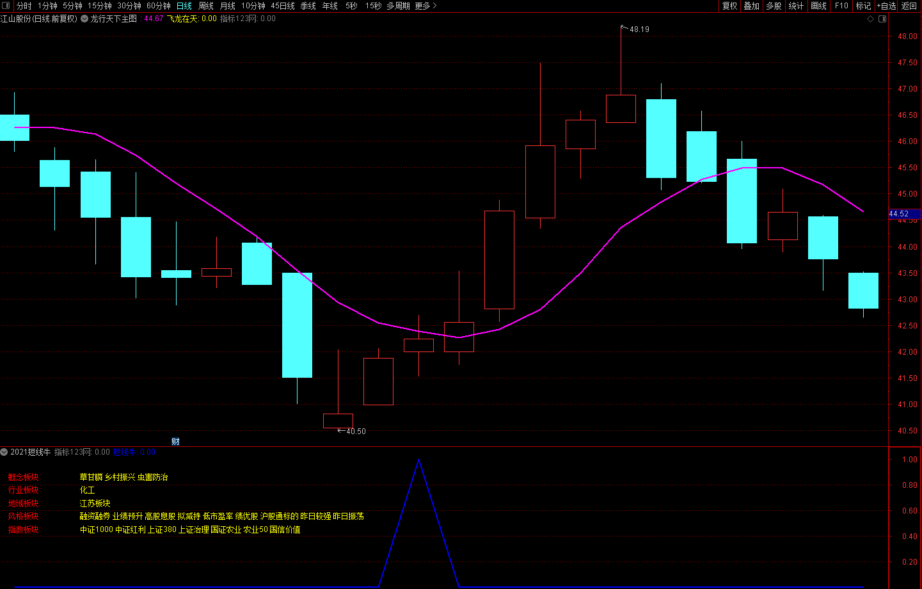Click the 40.50 low price marker
Screen dimensions: 922x589
[x=356, y=432]
